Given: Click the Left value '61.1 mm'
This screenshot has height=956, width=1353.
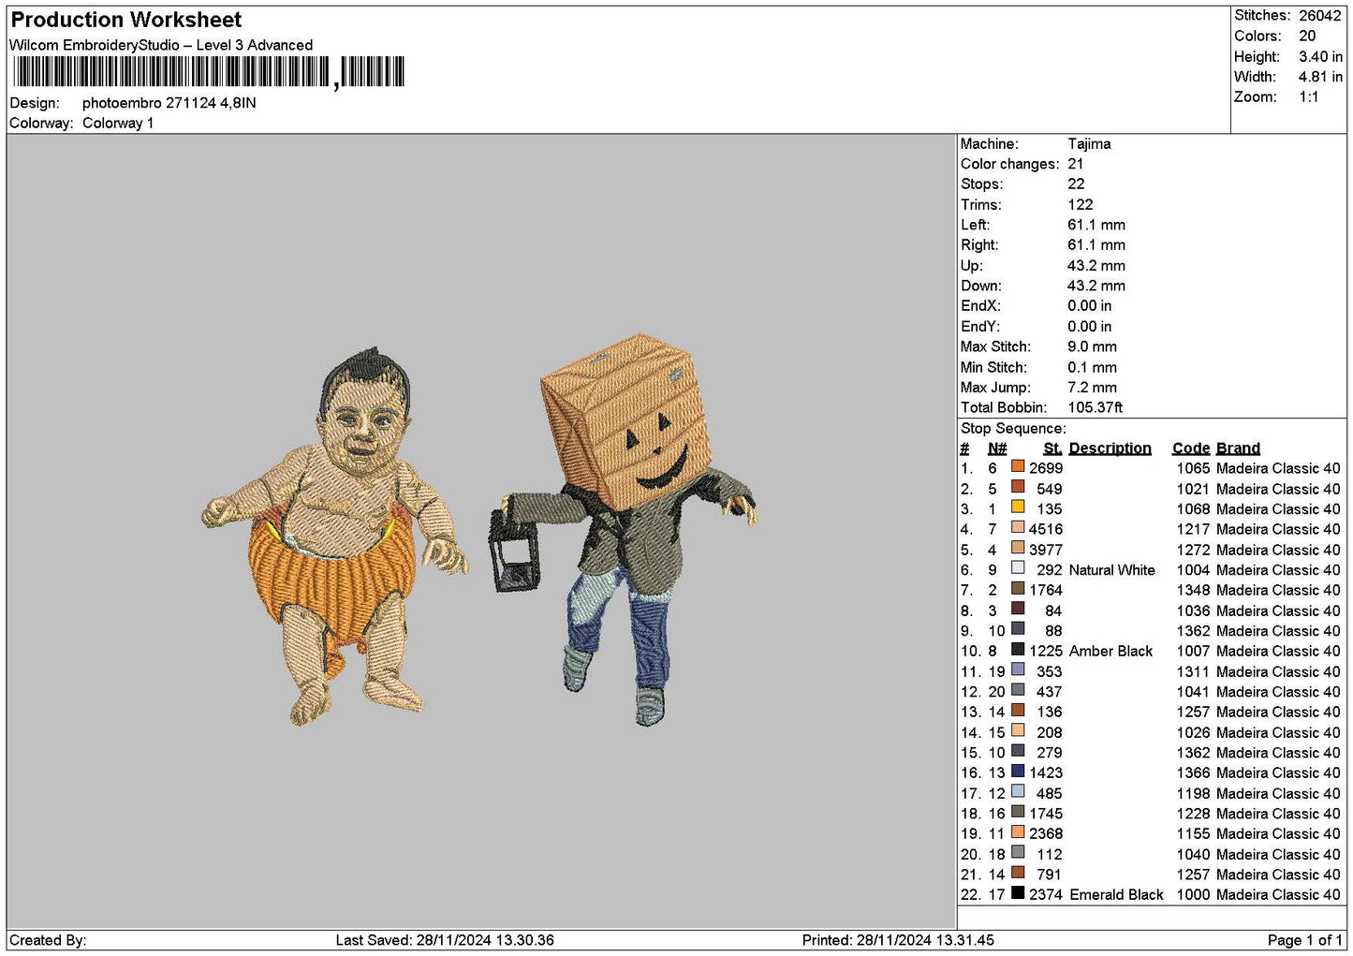Looking at the screenshot, I should pyautogui.click(x=1096, y=225).
